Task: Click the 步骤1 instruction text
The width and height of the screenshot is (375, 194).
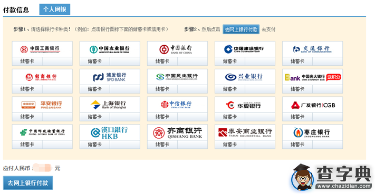Action: point(91,29)
